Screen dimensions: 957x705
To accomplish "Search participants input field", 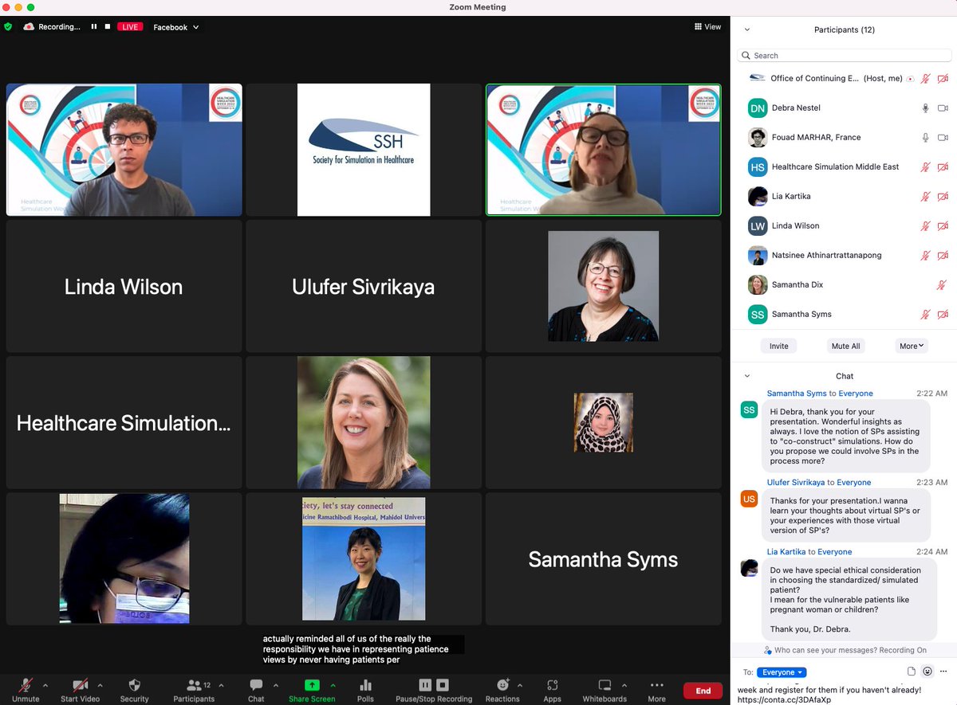I will pyautogui.click(x=845, y=56).
